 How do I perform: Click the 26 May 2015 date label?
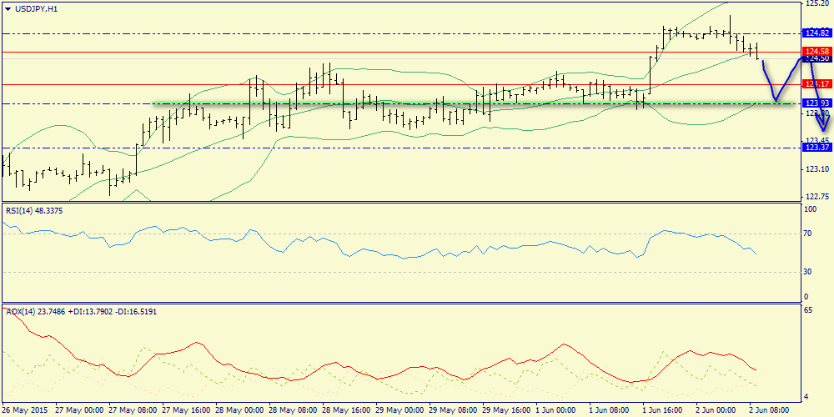point(25,410)
